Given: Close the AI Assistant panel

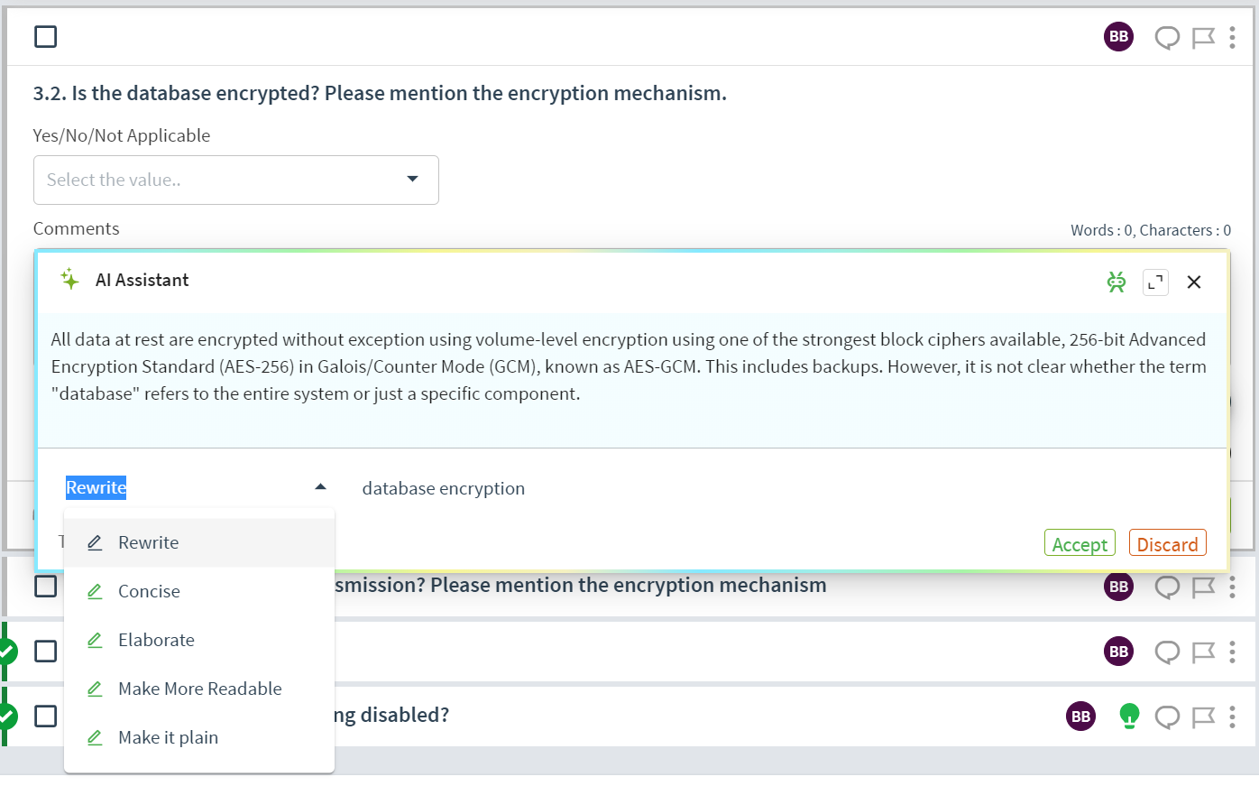Looking at the screenshot, I should click(1194, 282).
